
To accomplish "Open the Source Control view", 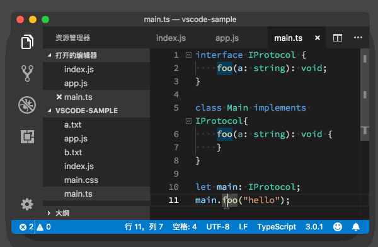I will (27, 74).
